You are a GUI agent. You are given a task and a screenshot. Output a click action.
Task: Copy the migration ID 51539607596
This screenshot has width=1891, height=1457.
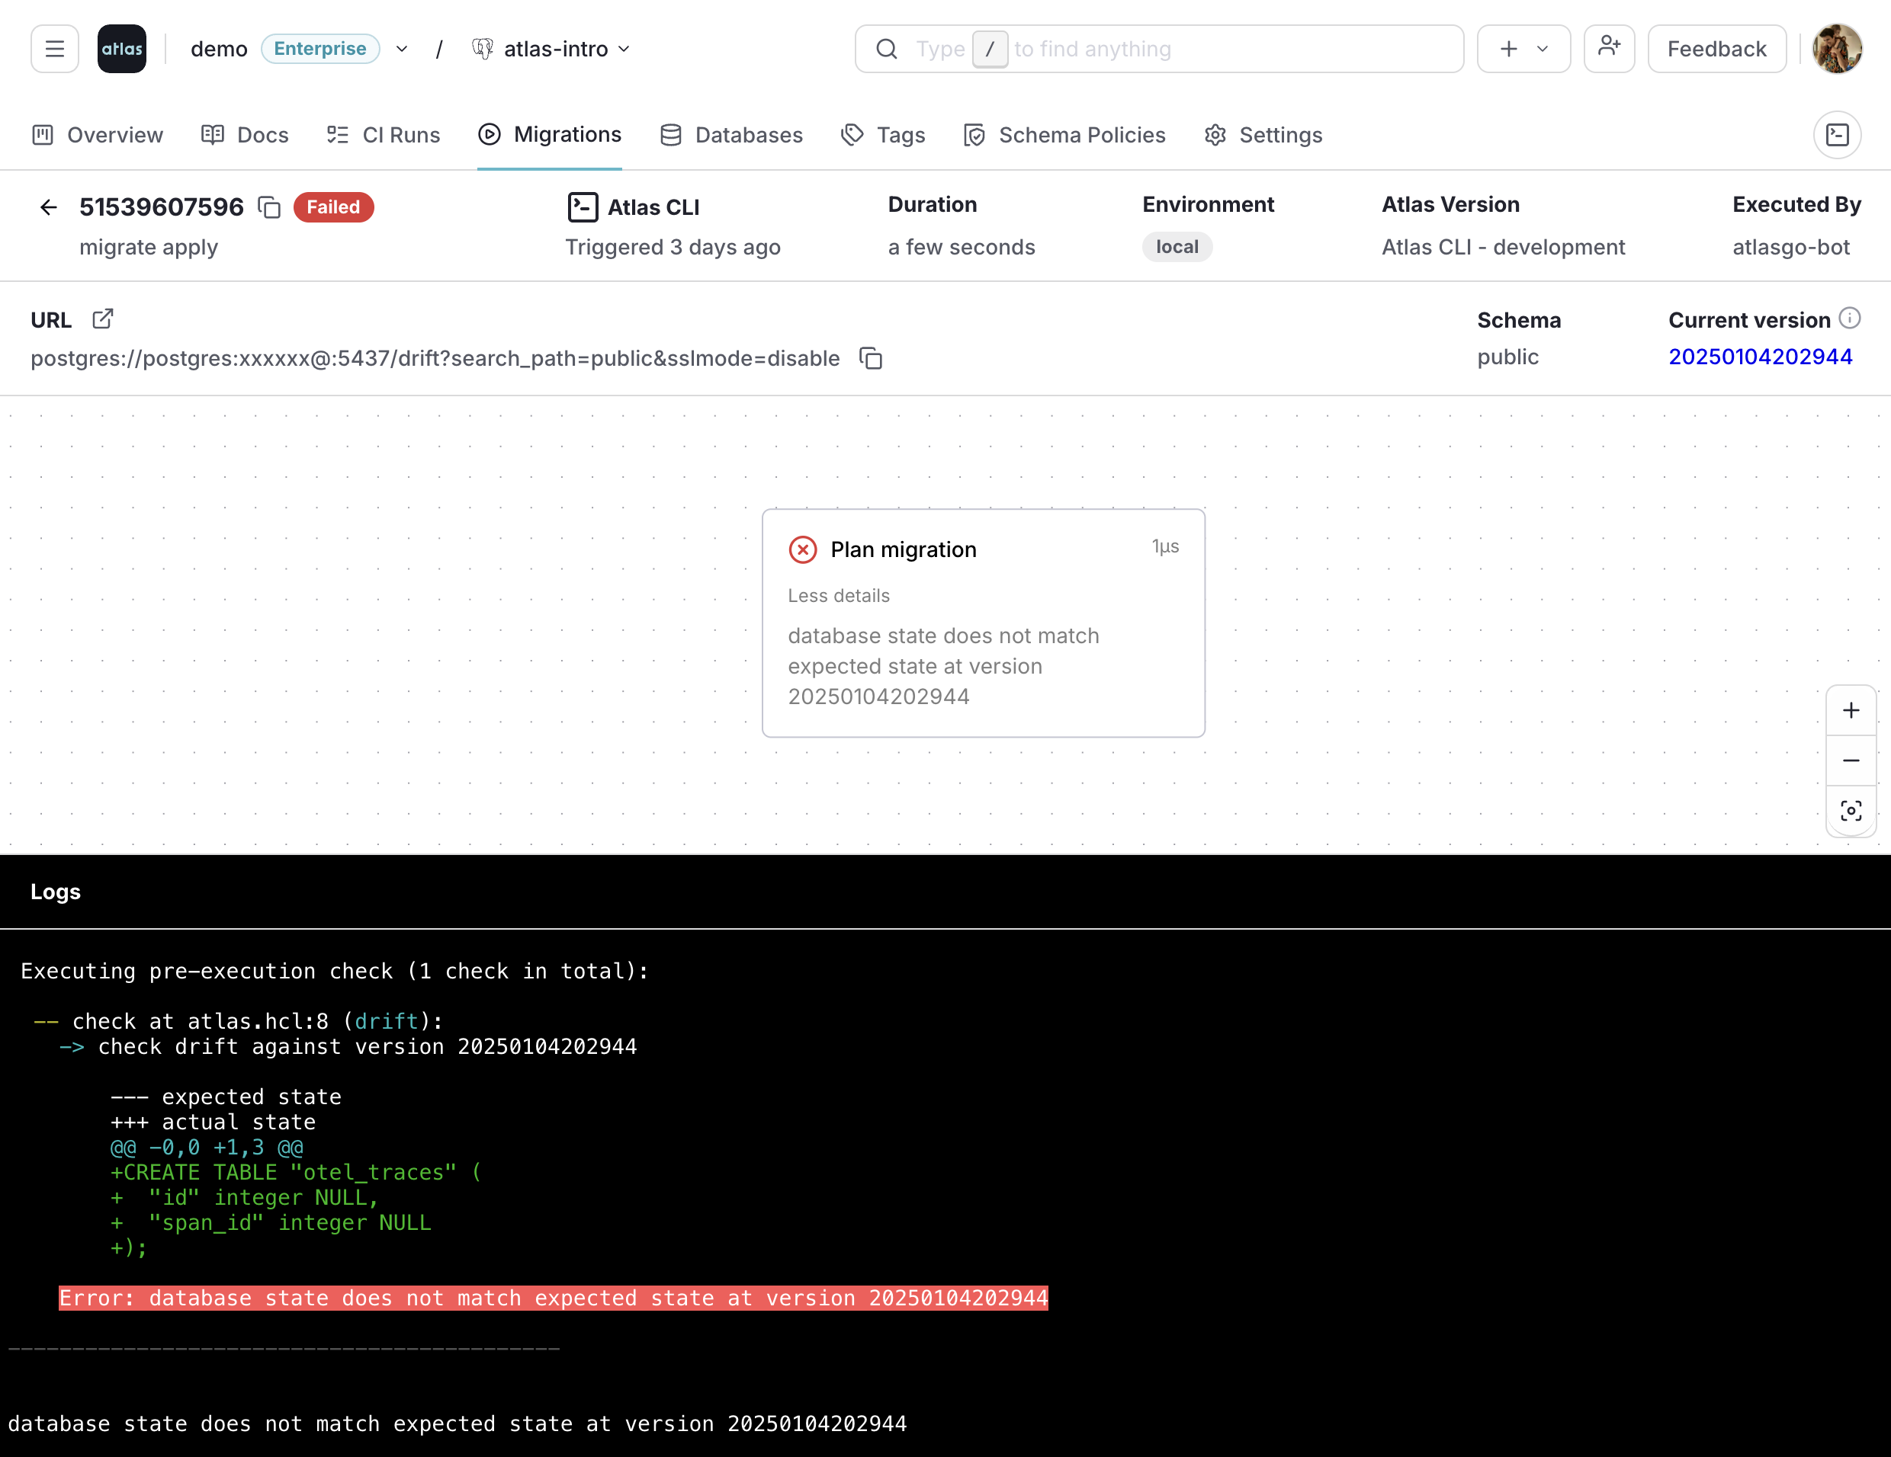click(x=268, y=207)
